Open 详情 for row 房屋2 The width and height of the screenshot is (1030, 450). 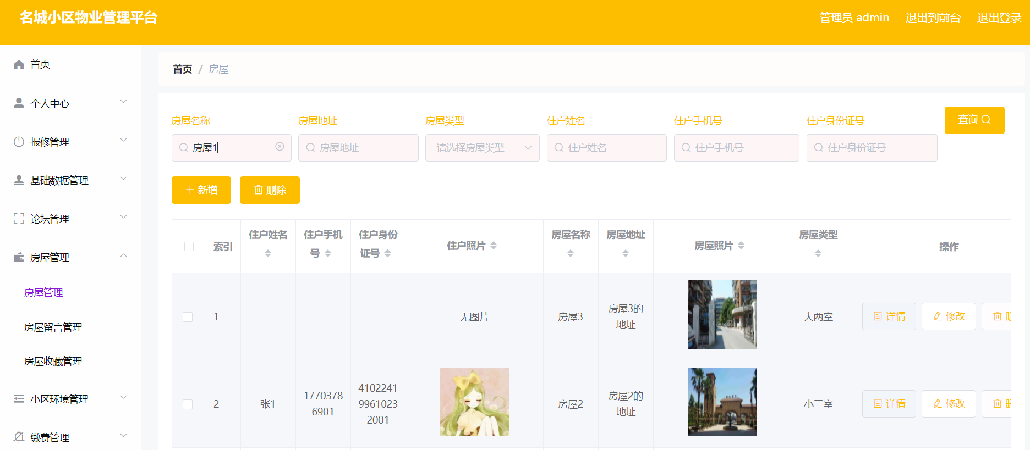(x=889, y=404)
